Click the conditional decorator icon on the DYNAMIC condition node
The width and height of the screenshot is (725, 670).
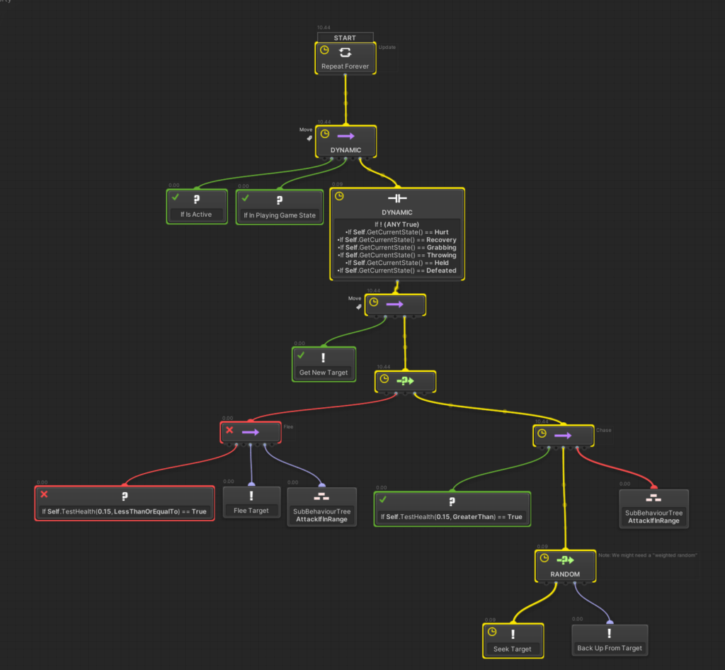coord(396,198)
